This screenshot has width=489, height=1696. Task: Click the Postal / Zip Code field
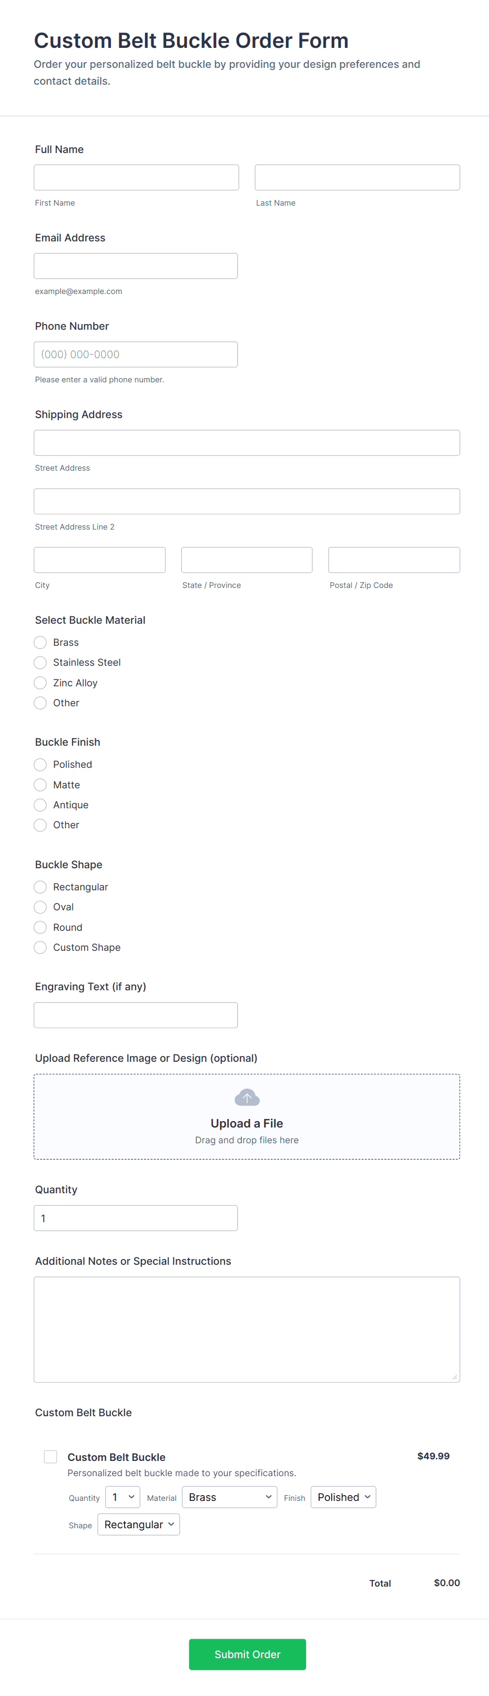point(394,560)
